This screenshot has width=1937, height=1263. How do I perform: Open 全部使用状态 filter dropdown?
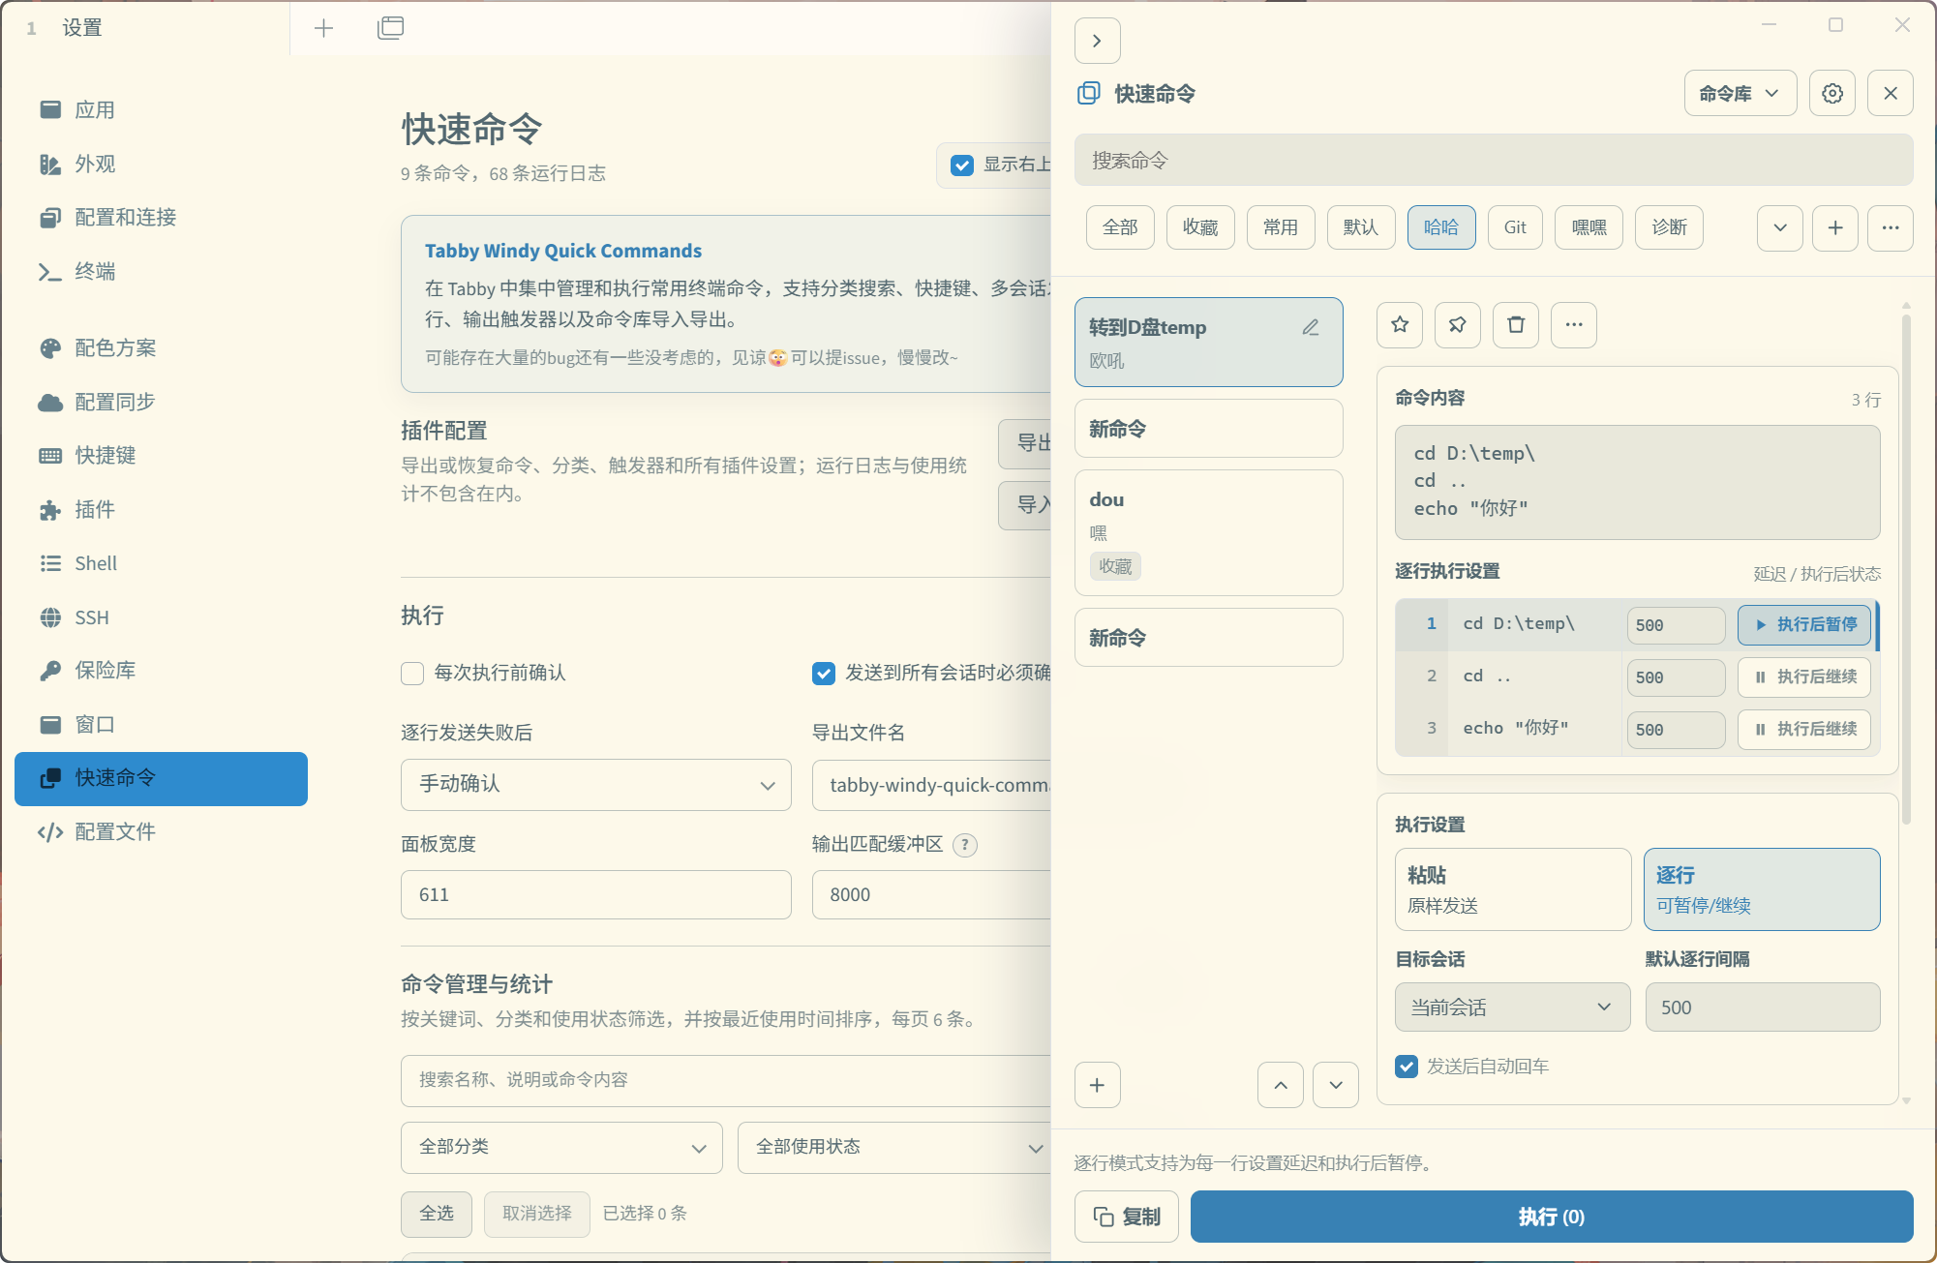pyautogui.click(x=894, y=1148)
